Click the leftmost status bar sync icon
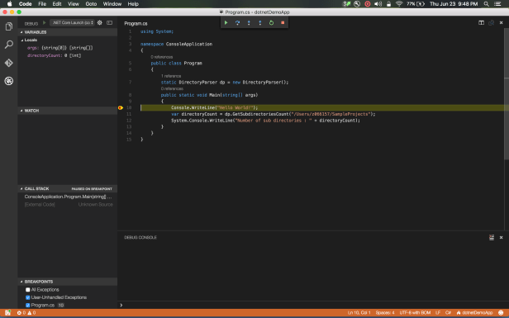 coord(7,313)
